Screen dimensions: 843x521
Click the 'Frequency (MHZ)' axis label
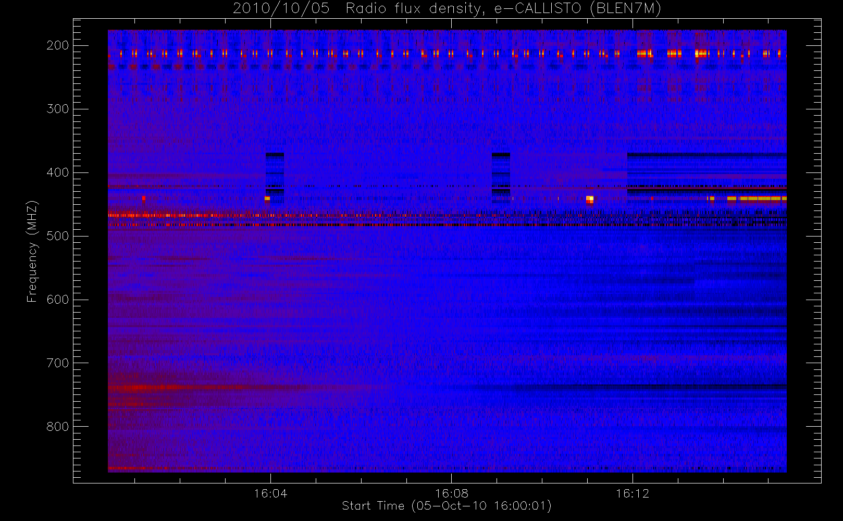(32, 251)
